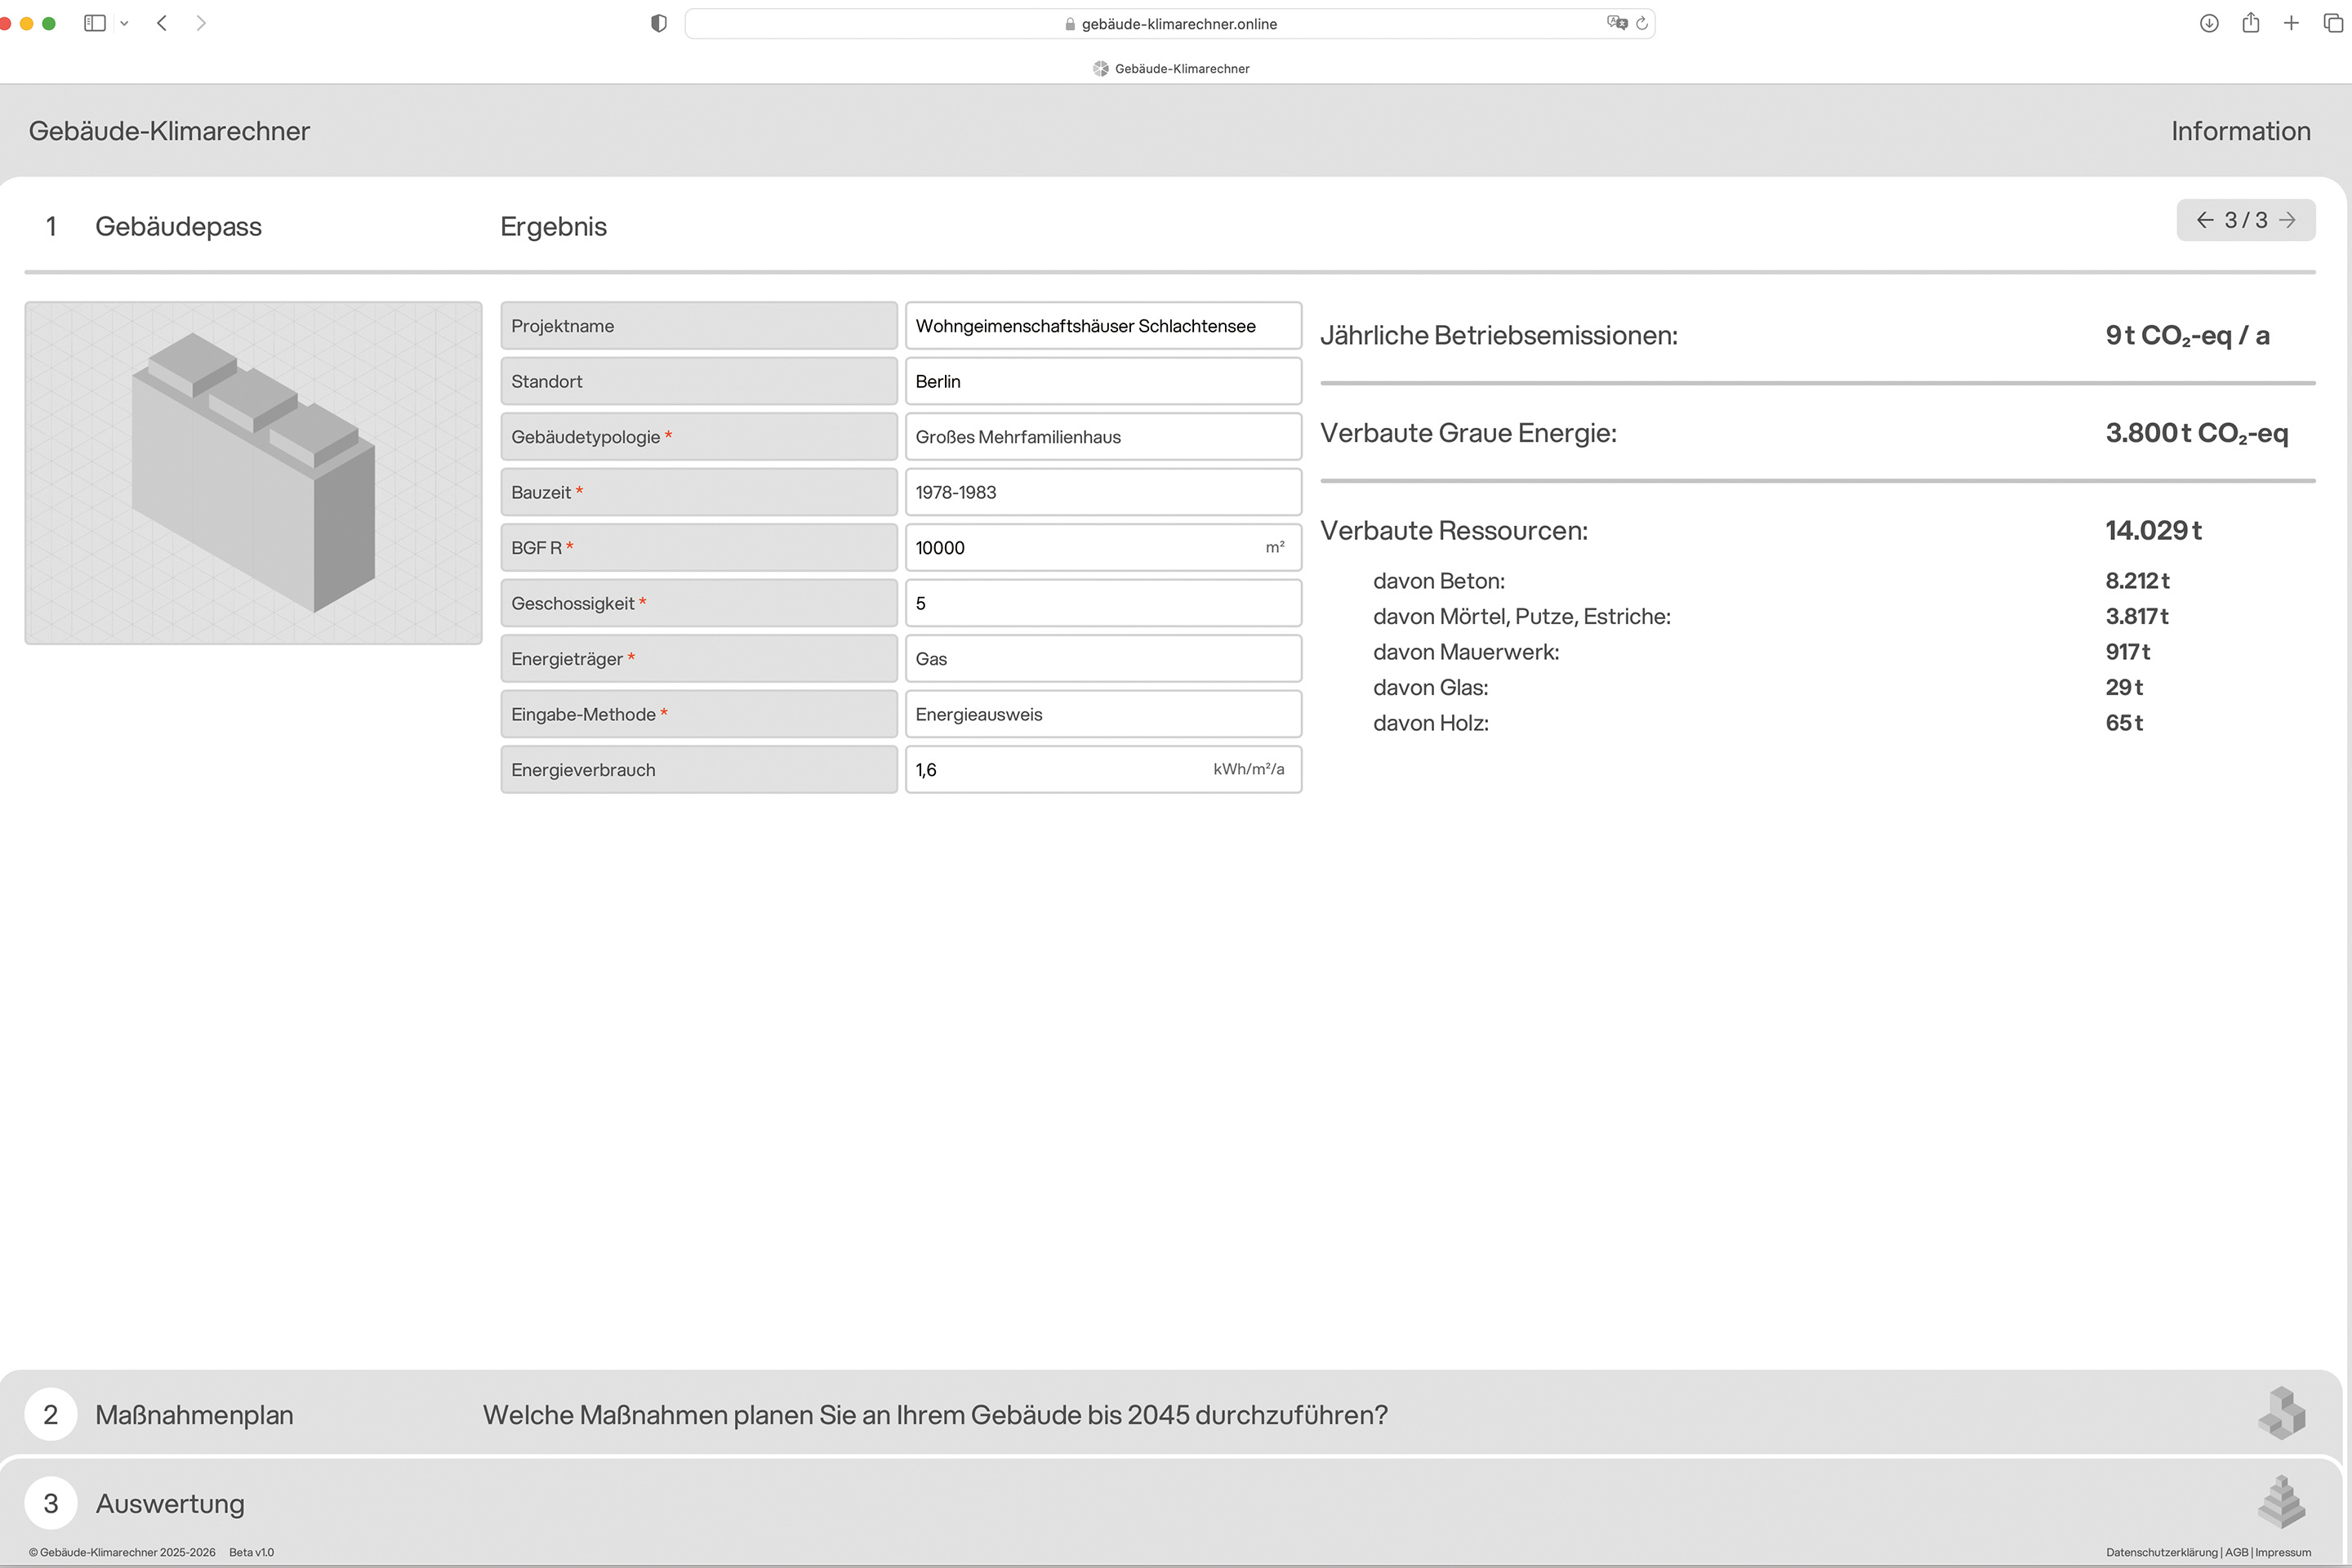Show tab overview icon
2352x1568 pixels.
(2333, 23)
